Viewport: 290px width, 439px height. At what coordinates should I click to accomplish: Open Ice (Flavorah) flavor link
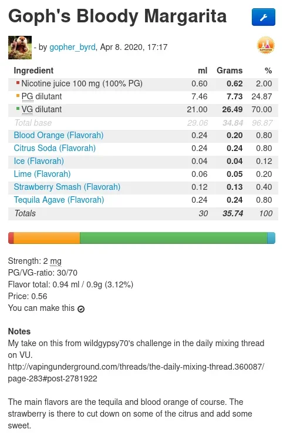click(39, 161)
